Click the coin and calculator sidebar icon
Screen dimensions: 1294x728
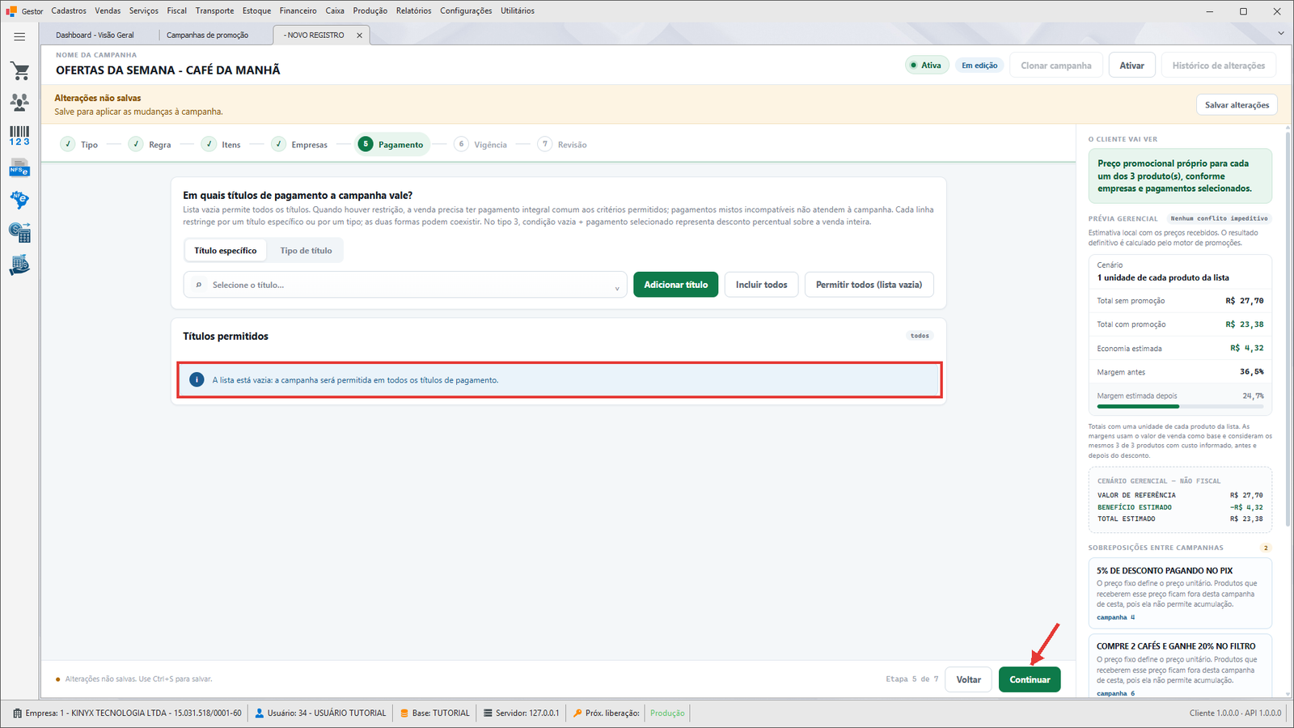(x=19, y=233)
